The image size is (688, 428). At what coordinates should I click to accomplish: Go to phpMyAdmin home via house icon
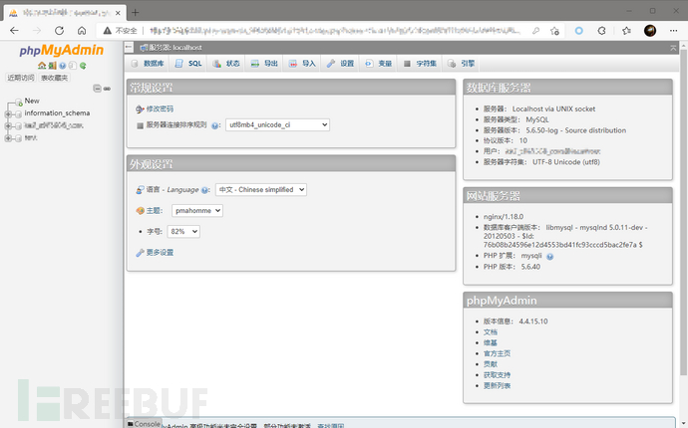click(x=42, y=66)
